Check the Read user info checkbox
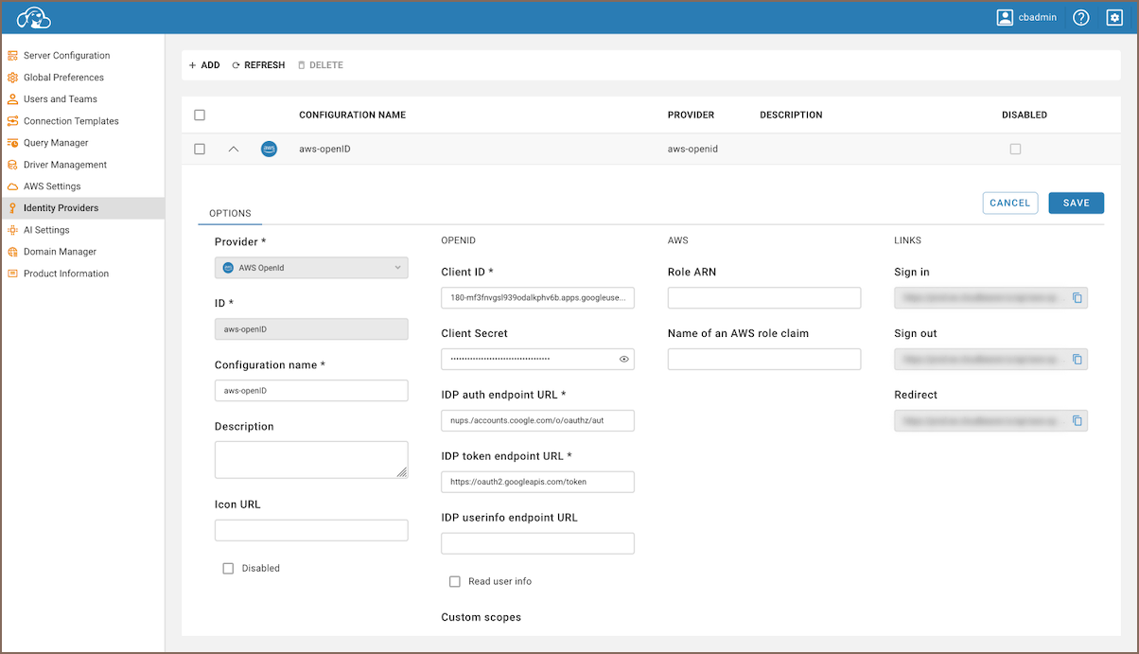1139x654 pixels. [x=455, y=581]
